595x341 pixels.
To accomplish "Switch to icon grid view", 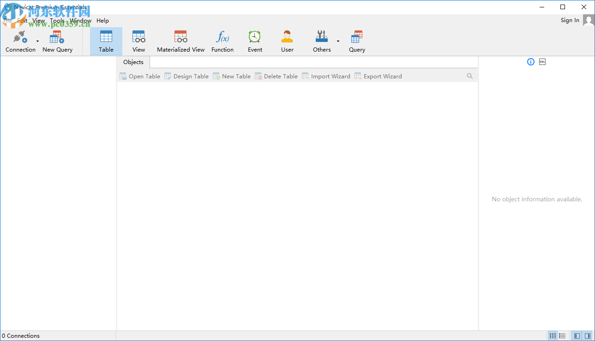I will pos(553,336).
